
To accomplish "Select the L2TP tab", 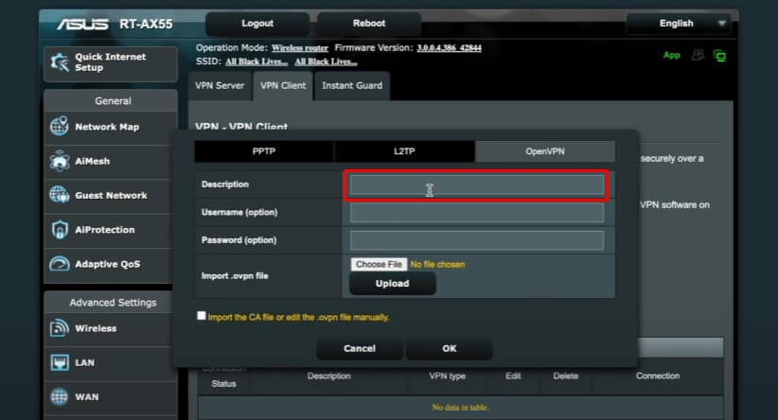I will 404,151.
